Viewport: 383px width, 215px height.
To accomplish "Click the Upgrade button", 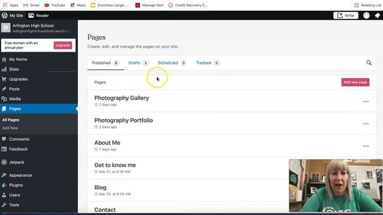I will point(63,45).
